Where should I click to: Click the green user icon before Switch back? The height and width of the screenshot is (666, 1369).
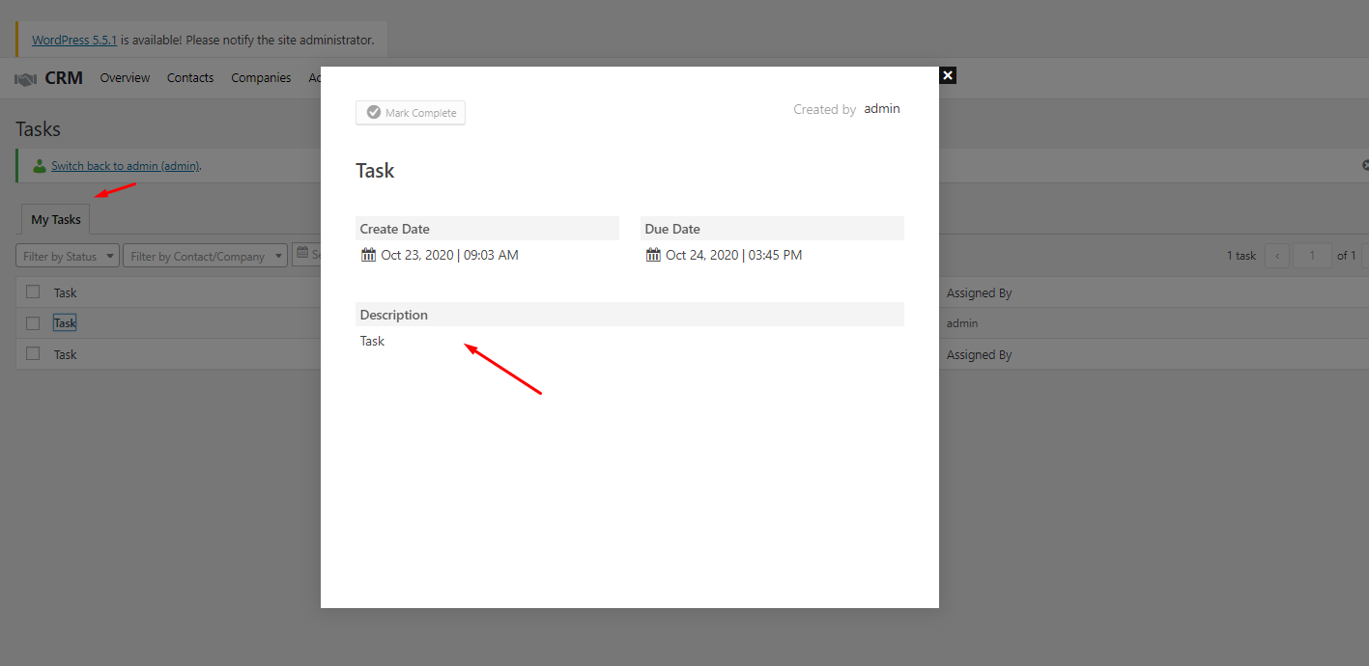(x=38, y=164)
